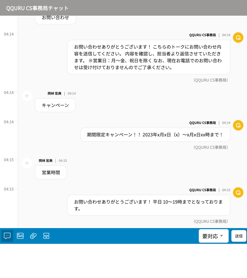The height and width of the screenshot is (278, 247).
Task: Expand the 要対応 status dropdown
Action: (213, 236)
